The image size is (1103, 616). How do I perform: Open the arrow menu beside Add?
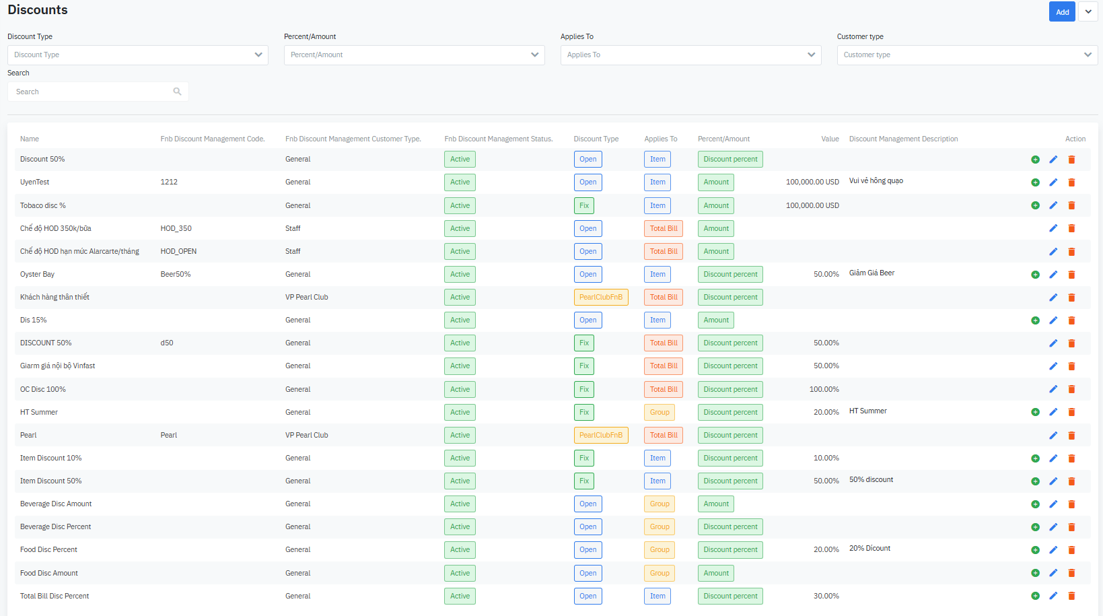(1088, 12)
